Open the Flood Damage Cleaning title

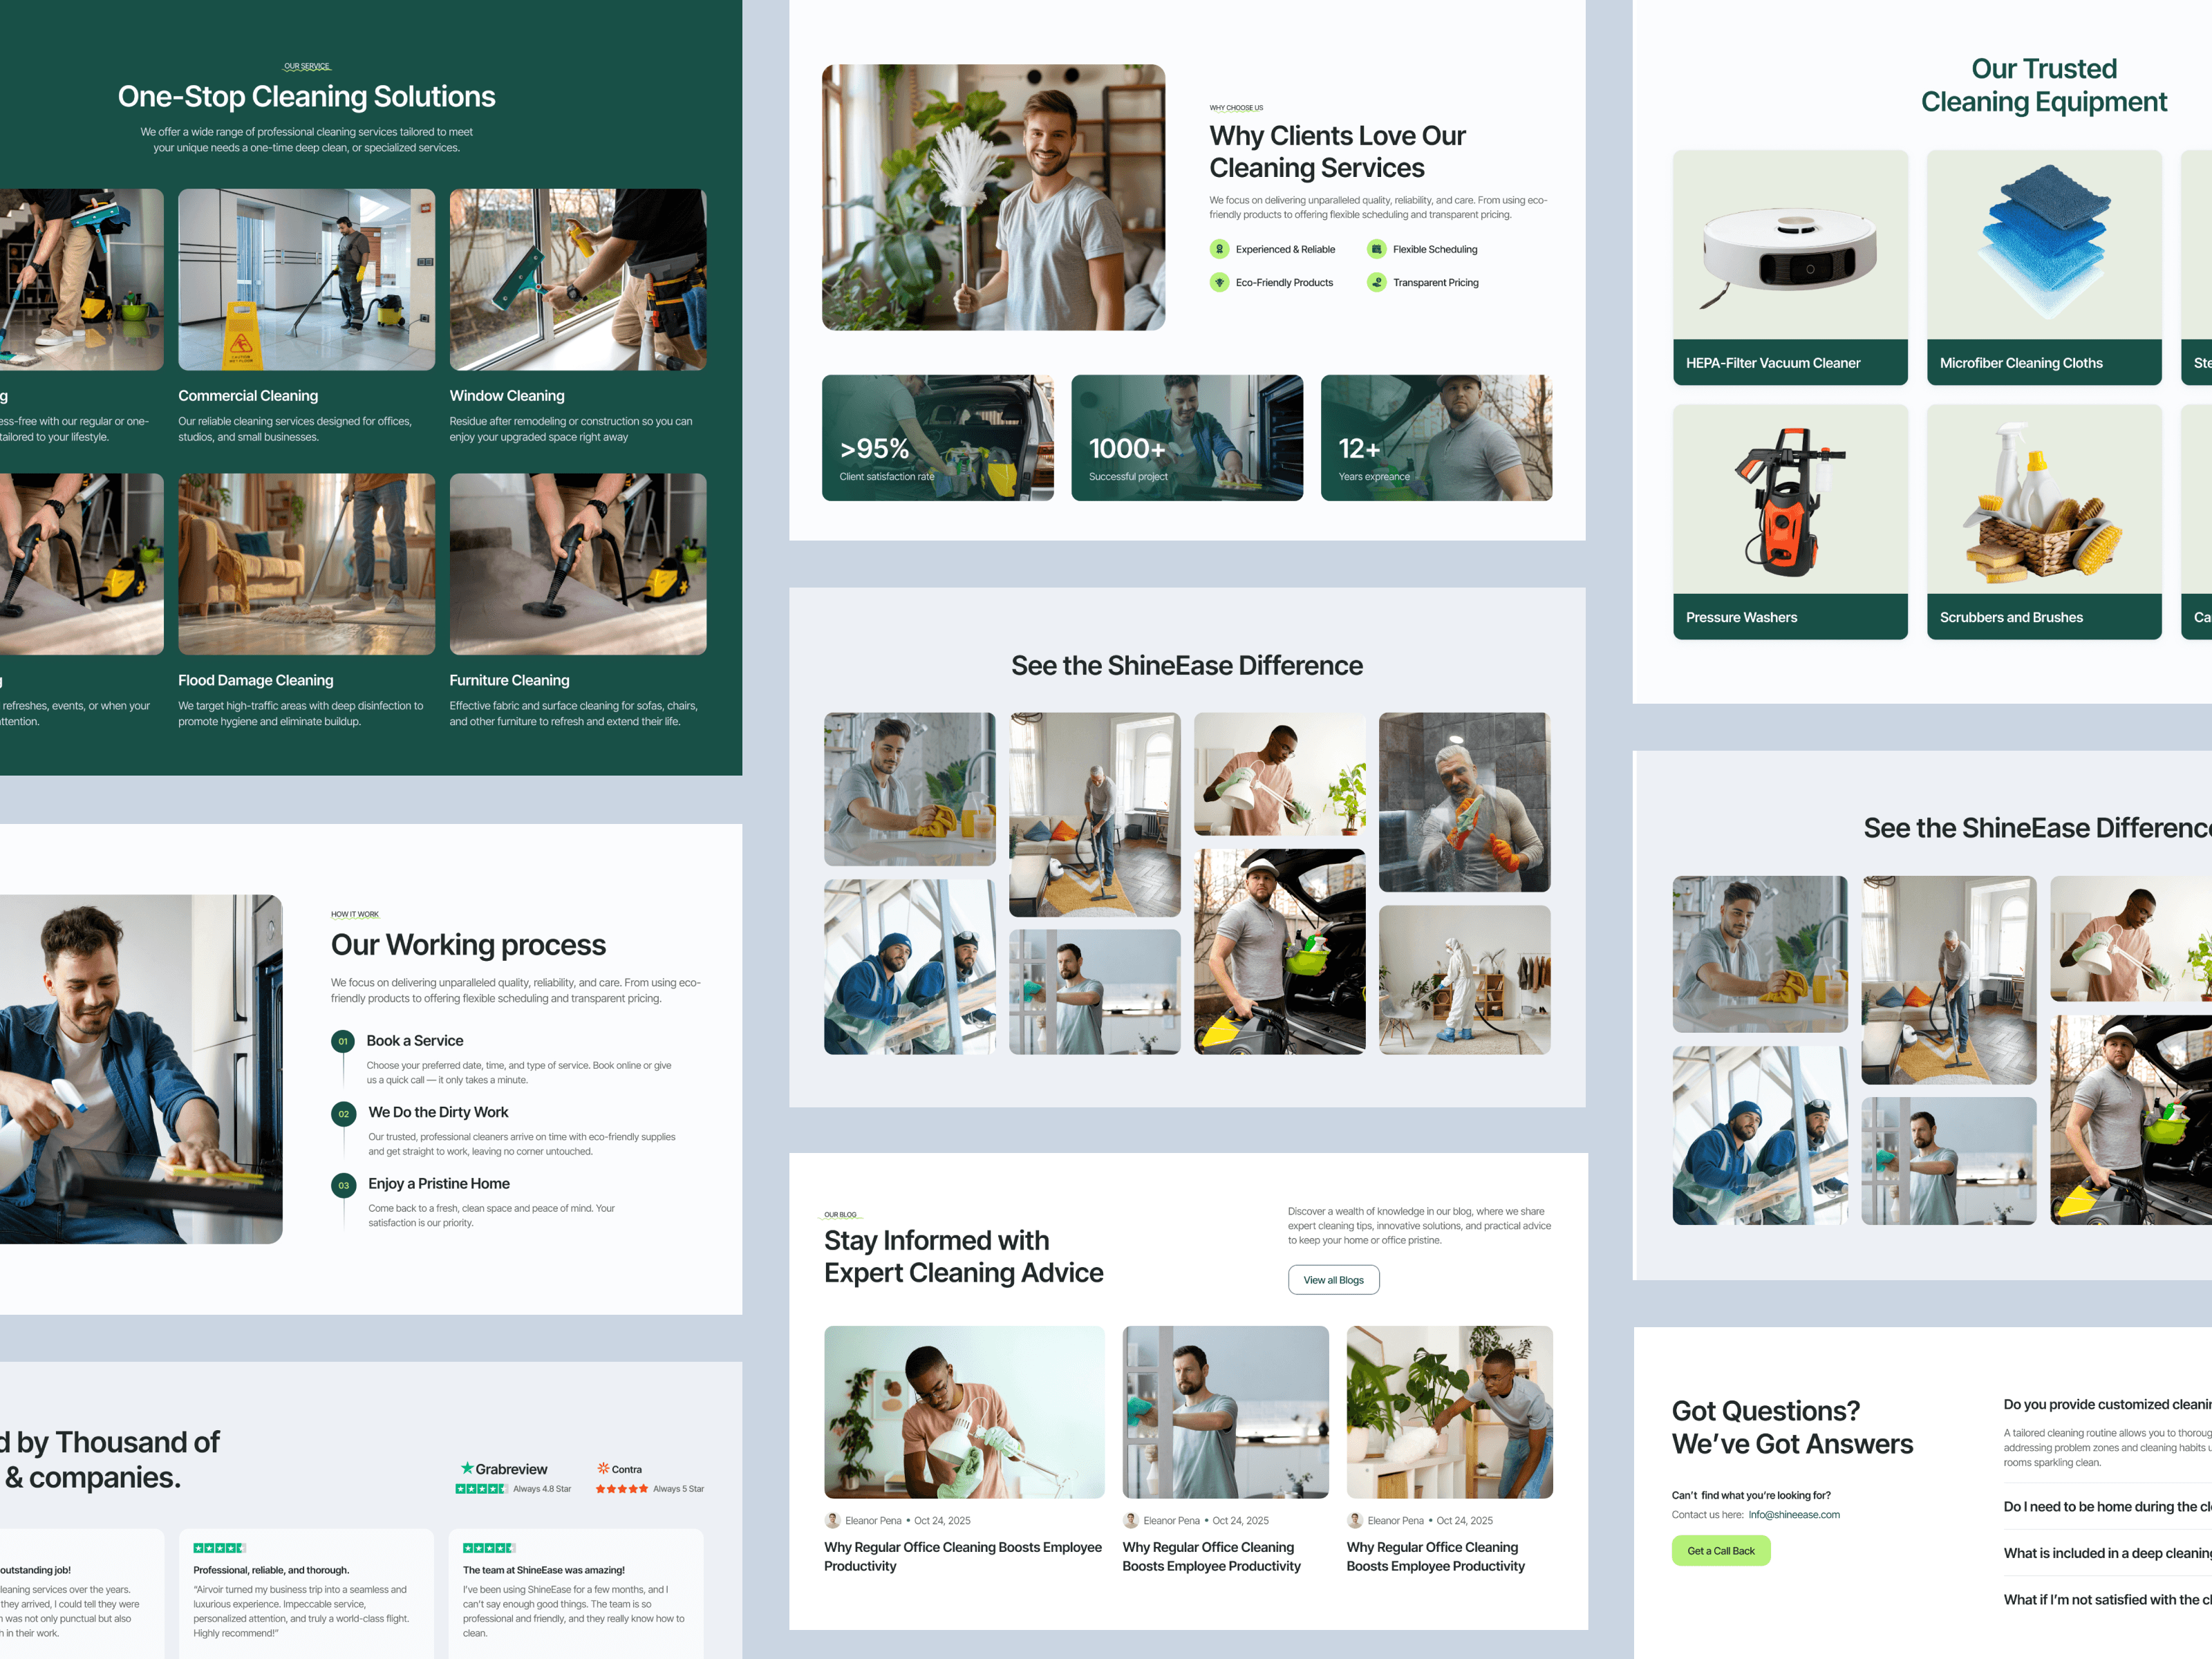pyautogui.click(x=256, y=680)
